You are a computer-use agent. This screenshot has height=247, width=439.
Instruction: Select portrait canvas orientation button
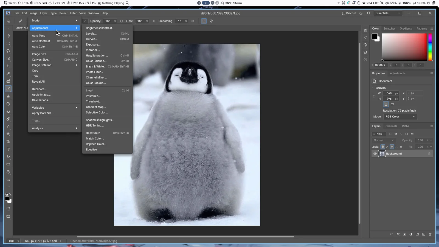click(x=386, y=104)
